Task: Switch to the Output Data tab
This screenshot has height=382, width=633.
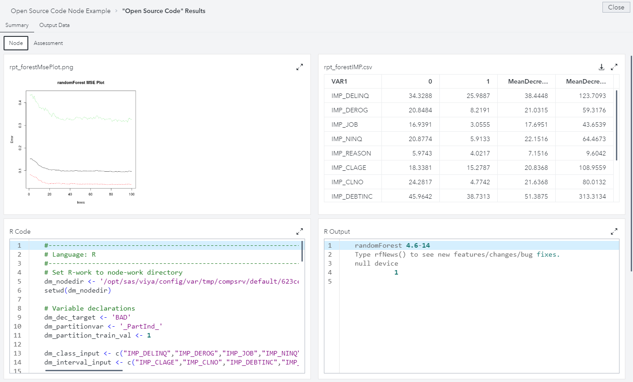Action: click(x=54, y=25)
